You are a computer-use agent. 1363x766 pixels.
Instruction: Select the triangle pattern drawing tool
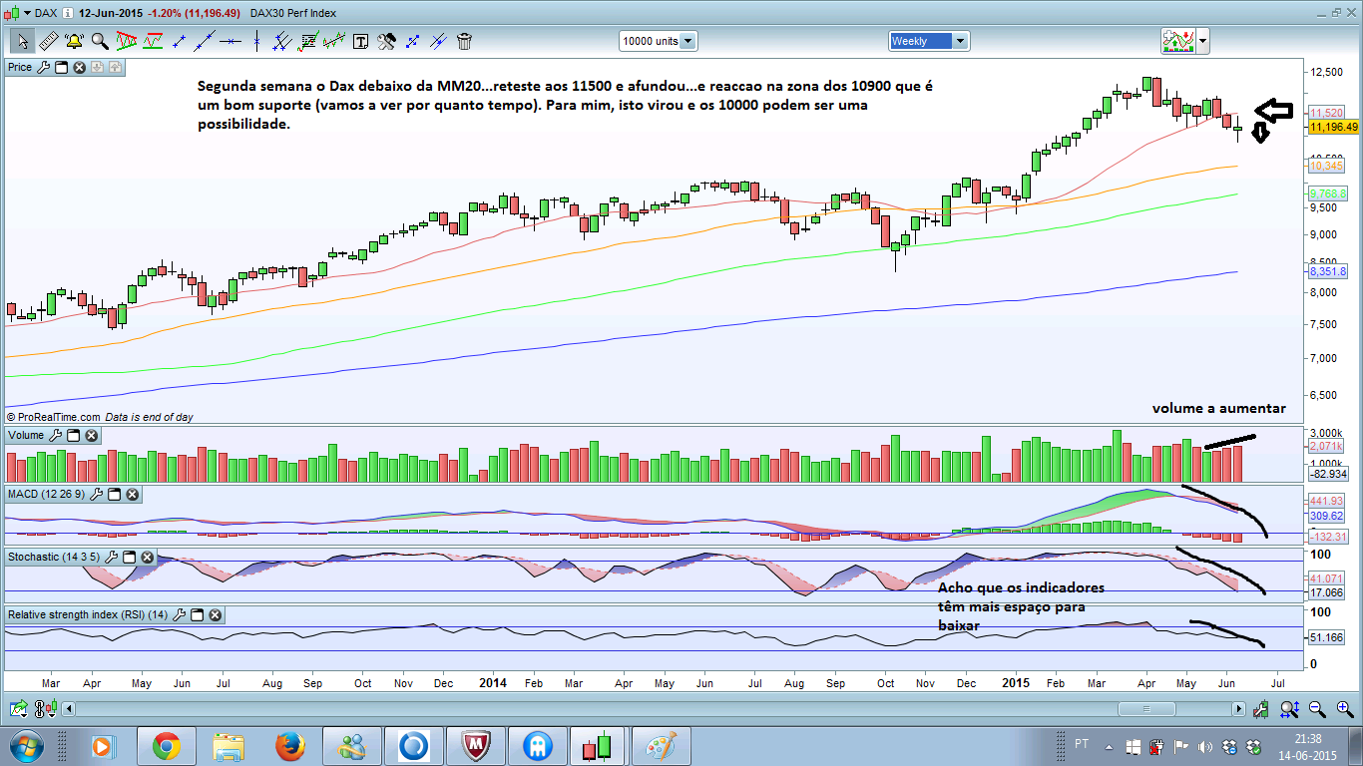point(127,41)
